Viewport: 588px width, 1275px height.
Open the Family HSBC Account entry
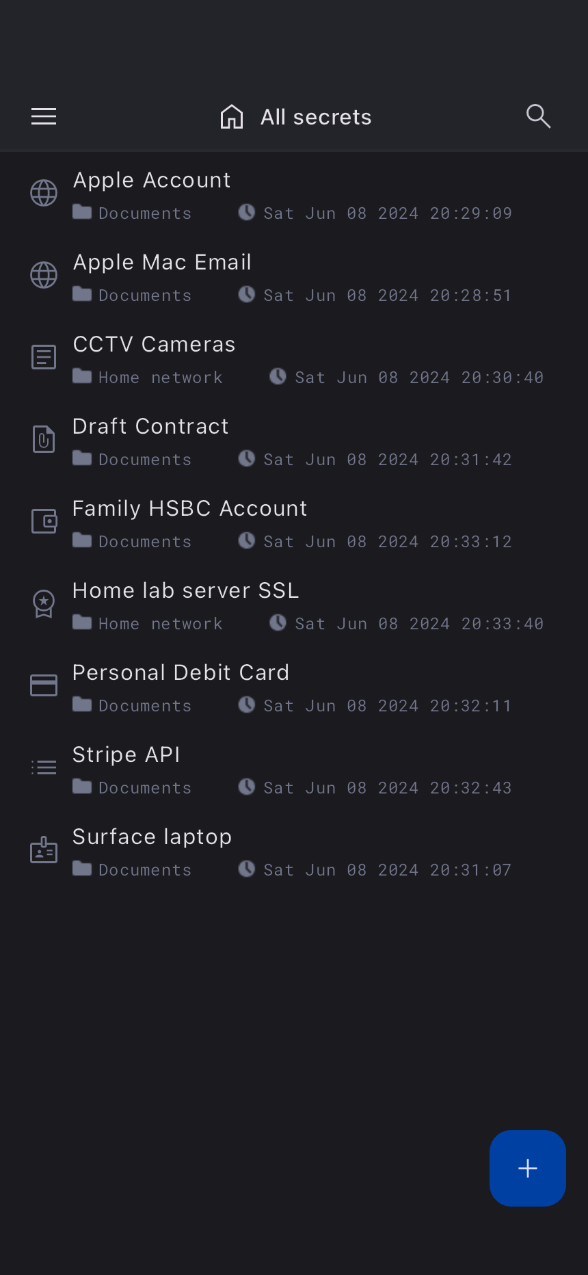pyautogui.click(x=190, y=509)
